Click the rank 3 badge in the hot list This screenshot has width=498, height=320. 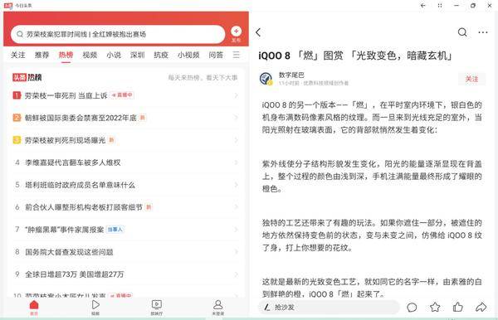[x=17, y=140]
